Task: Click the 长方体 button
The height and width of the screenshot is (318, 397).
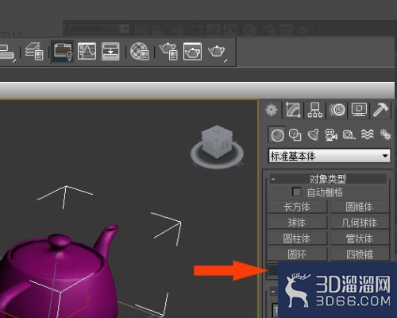Action: pyautogui.click(x=297, y=207)
